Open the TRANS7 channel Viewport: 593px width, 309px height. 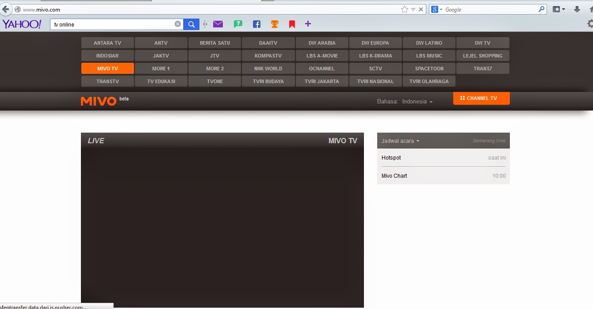[483, 69]
